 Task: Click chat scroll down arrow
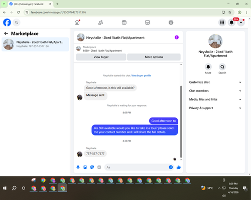181,159
